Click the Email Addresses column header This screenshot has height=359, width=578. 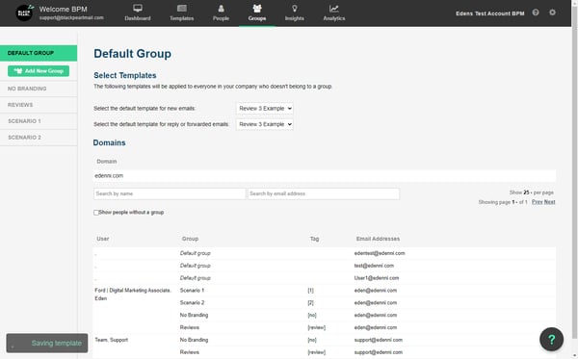[x=378, y=239]
